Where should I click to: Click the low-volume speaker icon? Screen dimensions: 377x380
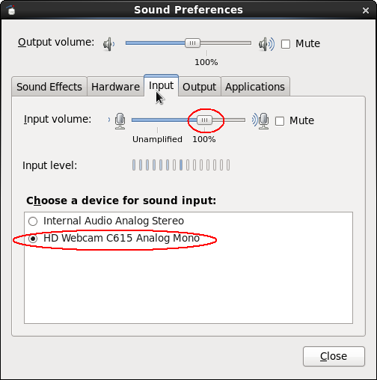pos(109,44)
